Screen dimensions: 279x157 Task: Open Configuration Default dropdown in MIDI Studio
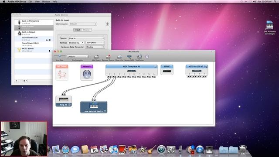pyautogui.click(x=78, y=56)
